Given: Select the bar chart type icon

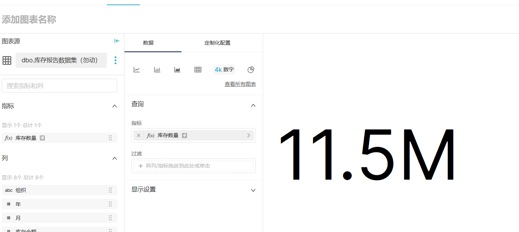Looking at the screenshot, I should point(157,70).
